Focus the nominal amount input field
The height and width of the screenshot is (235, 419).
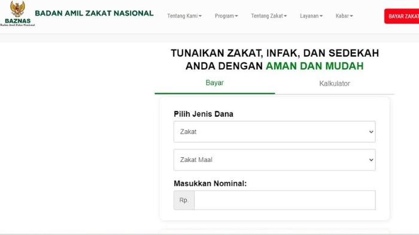click(285, 200)
